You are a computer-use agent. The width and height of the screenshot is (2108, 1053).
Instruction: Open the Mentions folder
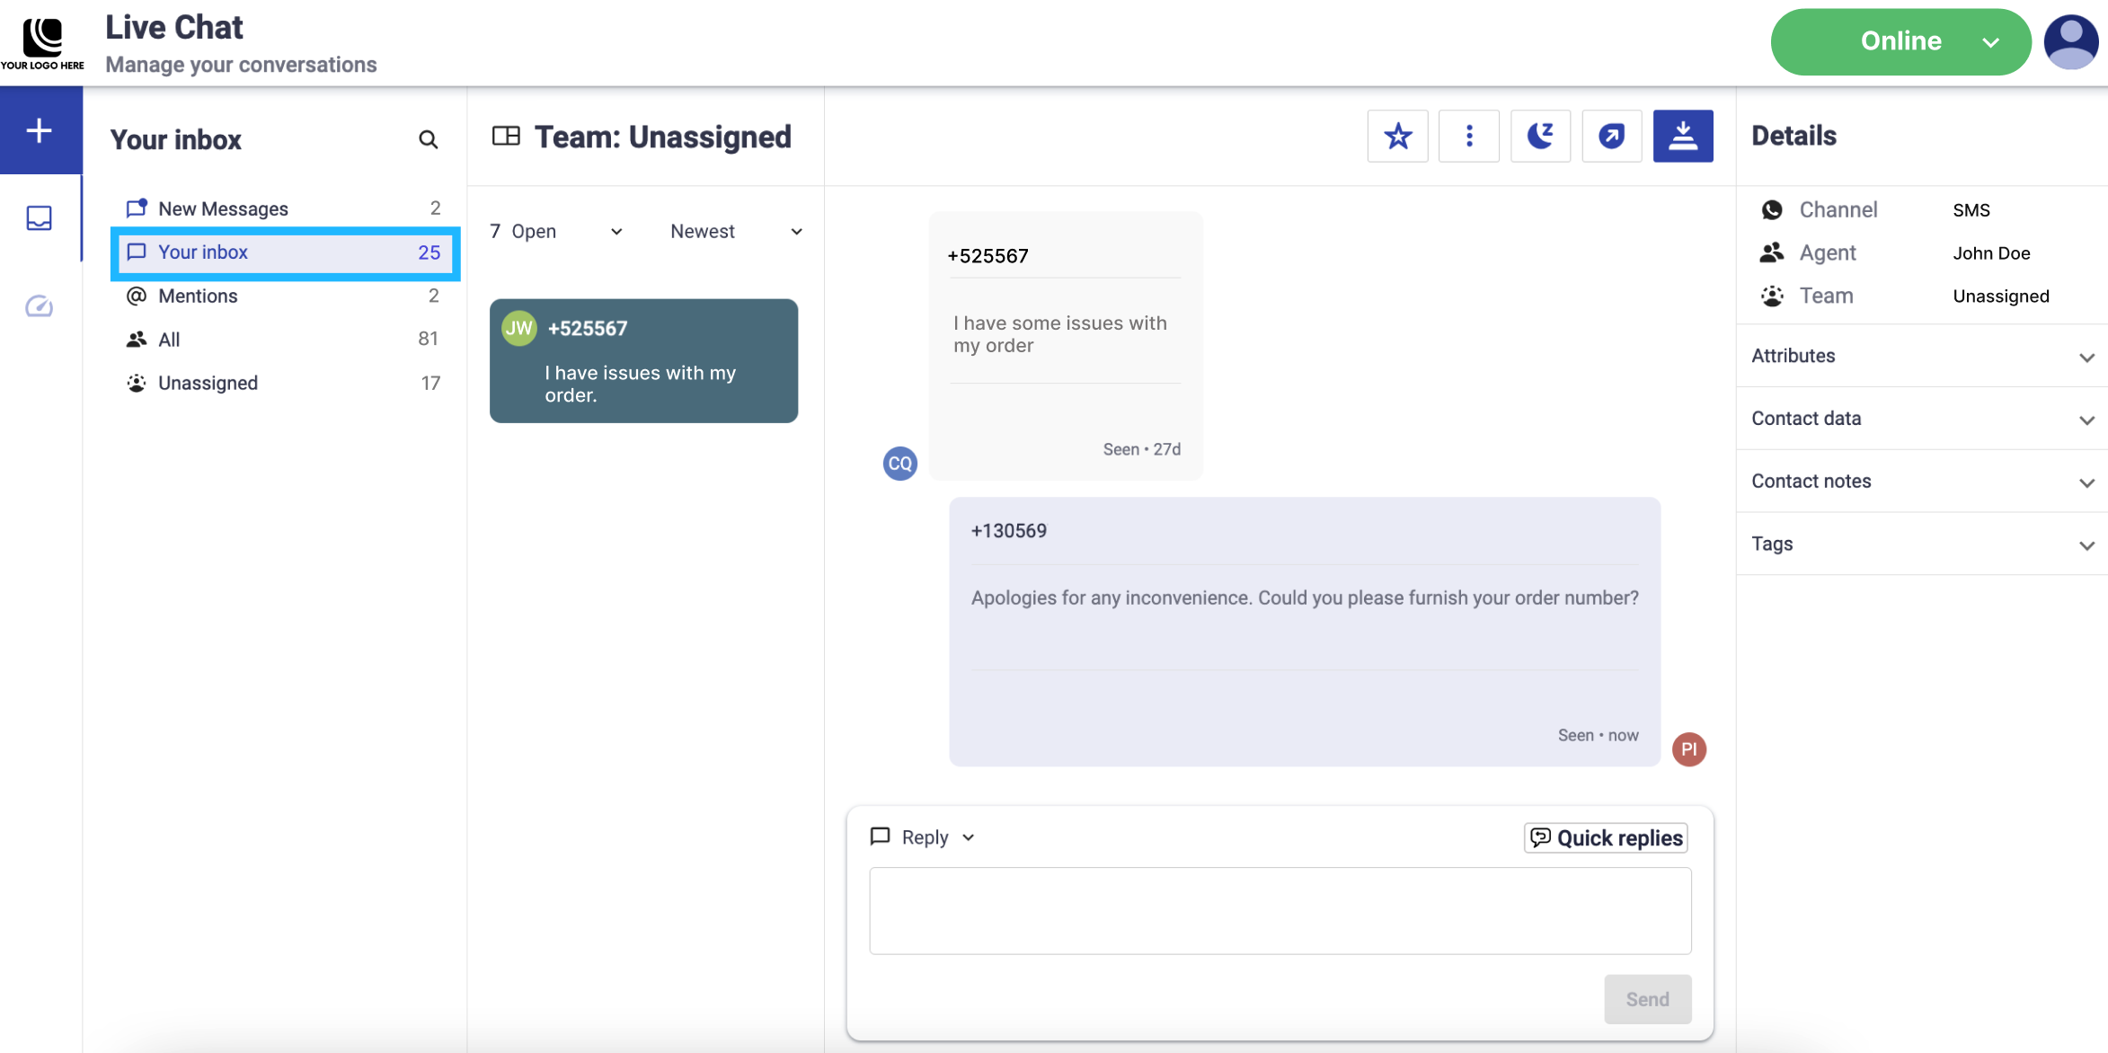[198, 296]
